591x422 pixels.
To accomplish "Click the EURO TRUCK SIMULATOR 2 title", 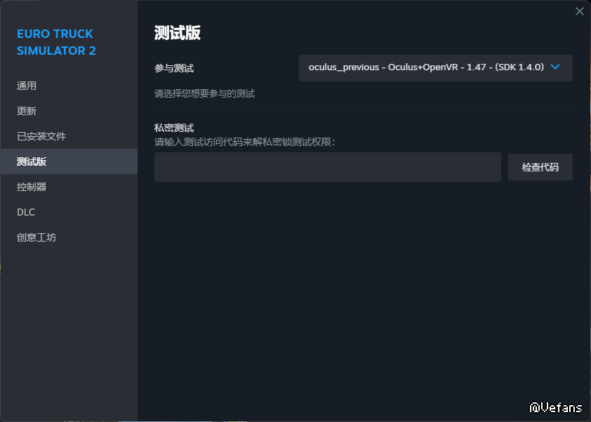I will pyautogui.click(x=56, y=42).
